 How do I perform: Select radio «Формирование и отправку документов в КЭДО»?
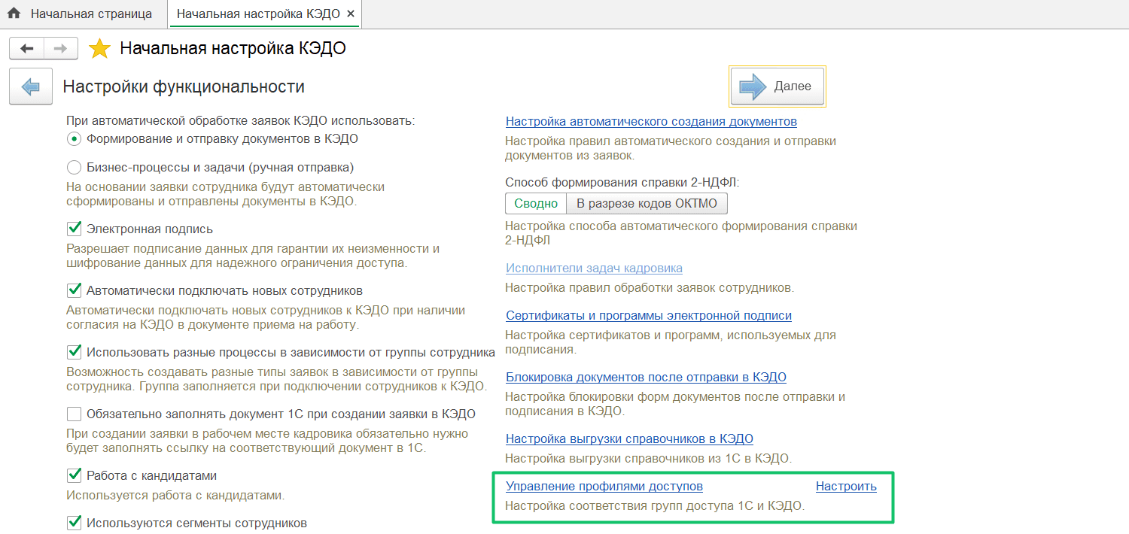pyautogui.click(x=73, y=138)
